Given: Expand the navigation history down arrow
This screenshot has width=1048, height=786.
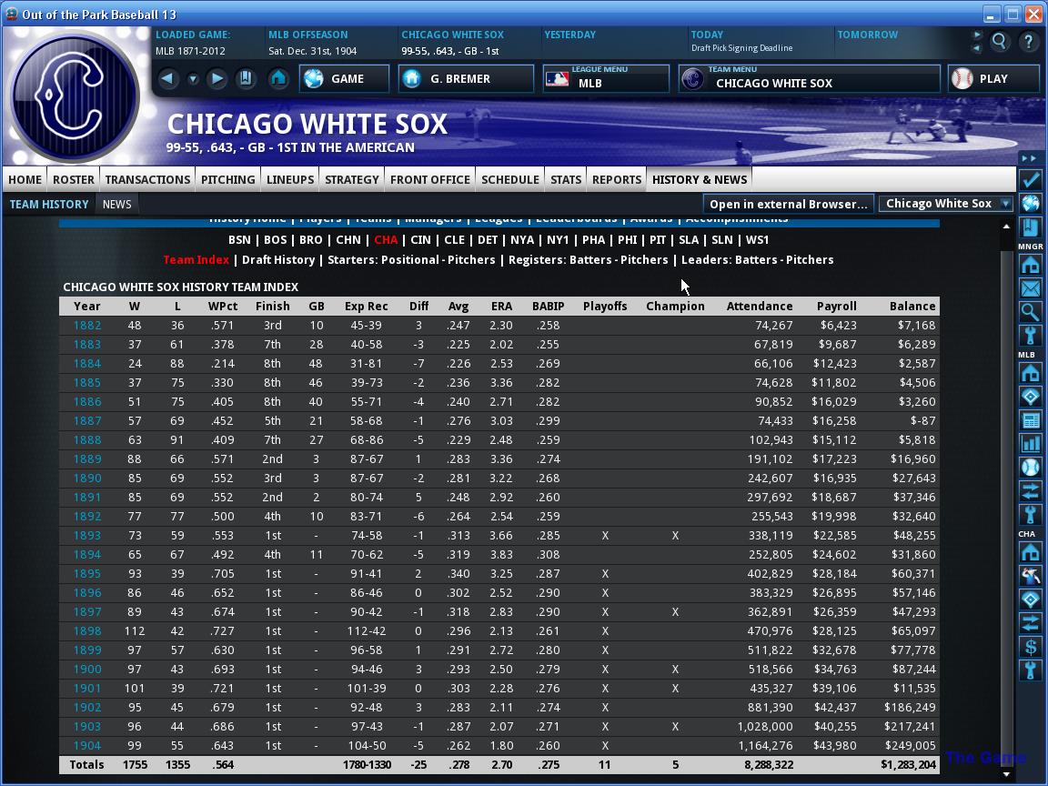Looking at the screenshot, I should [x=193, y=79].
